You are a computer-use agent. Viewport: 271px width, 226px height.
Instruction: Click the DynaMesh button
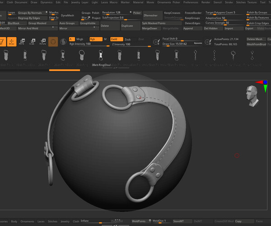coord(69,15)
